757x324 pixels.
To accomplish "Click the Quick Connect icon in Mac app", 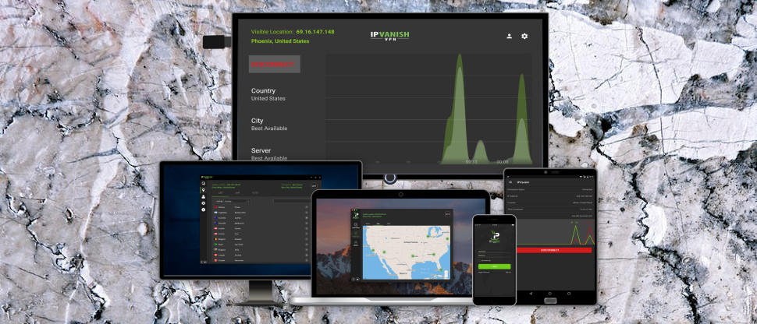I will click(x=356, y=226).
